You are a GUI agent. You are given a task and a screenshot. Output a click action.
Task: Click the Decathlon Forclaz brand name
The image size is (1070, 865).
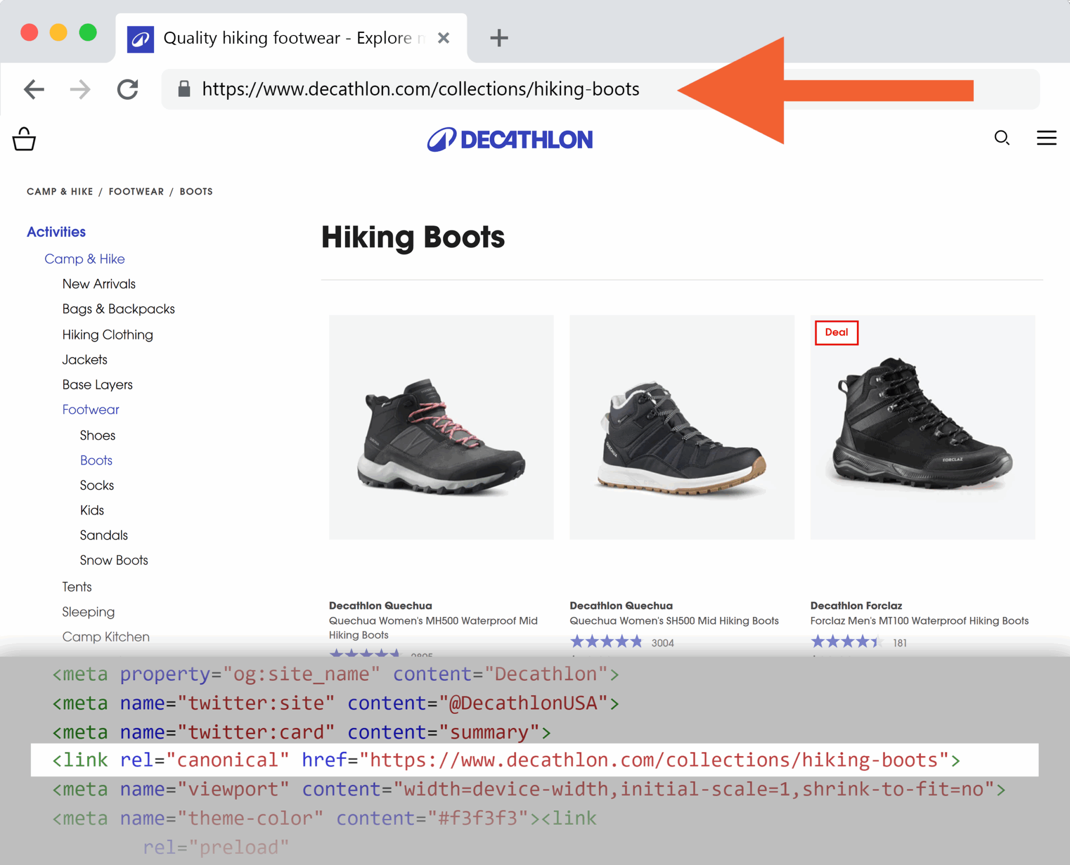coord(856,606)
